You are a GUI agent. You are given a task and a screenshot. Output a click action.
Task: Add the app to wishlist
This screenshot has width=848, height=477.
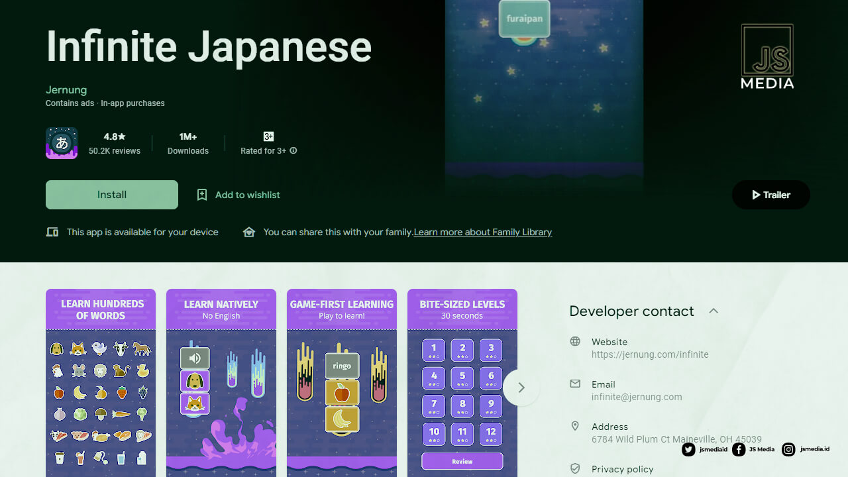pyautogui.click(x=238, y=195)
